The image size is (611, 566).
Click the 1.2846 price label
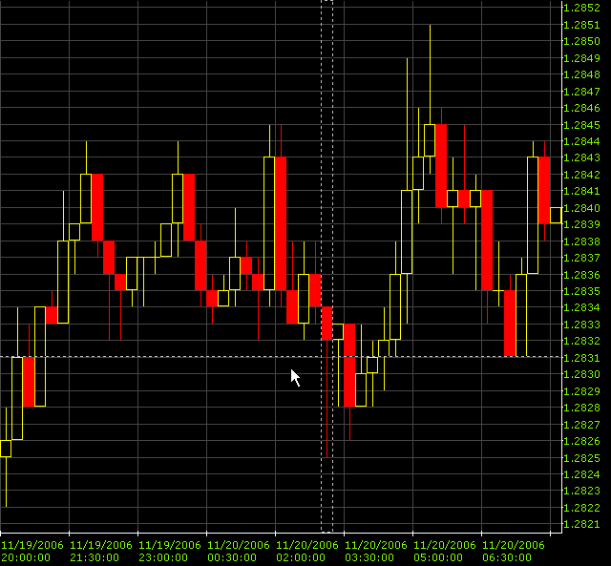click(581, 108)
